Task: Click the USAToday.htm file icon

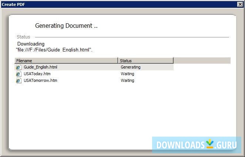Action: (19, 74)
